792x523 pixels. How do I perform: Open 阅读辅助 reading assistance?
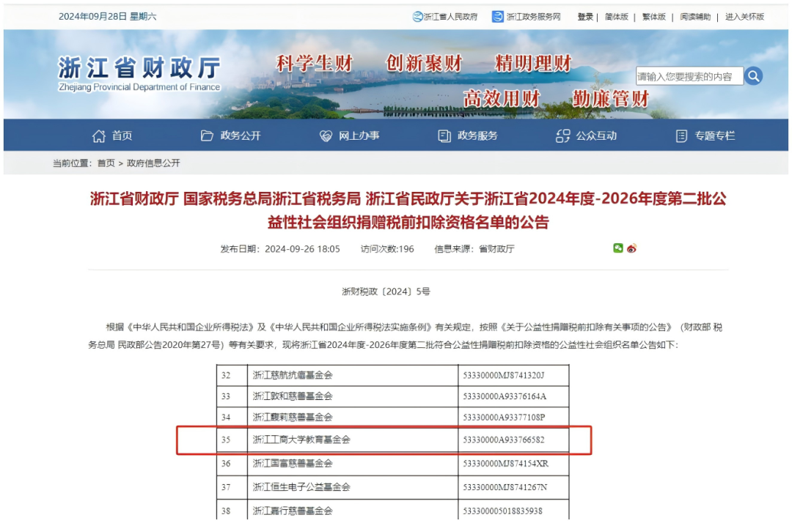(695, 17)
